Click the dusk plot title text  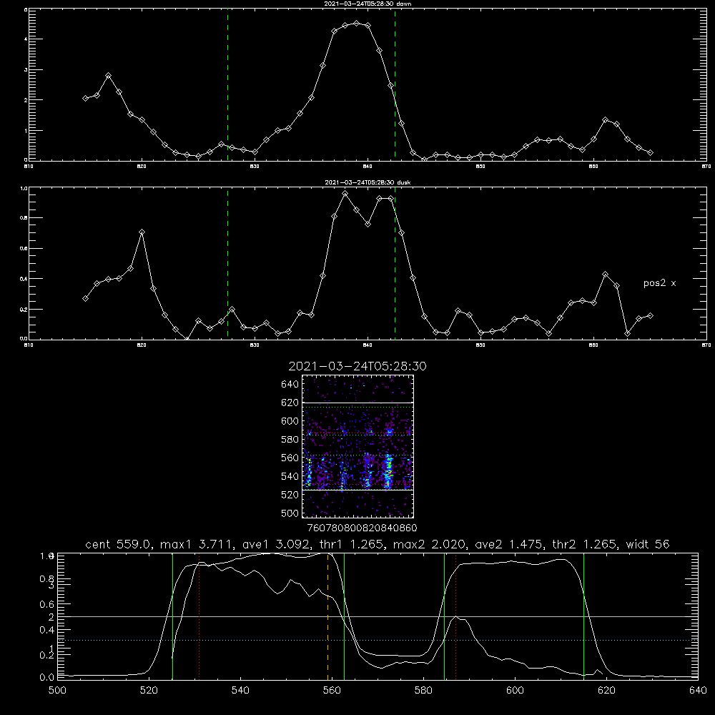[x=368, y=182]
